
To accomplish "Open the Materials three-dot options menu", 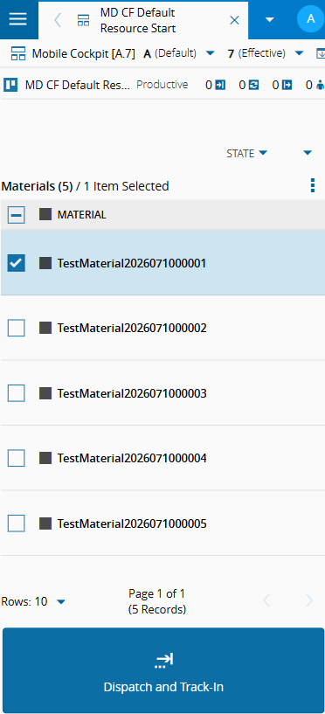I will [x=312, y=186].
